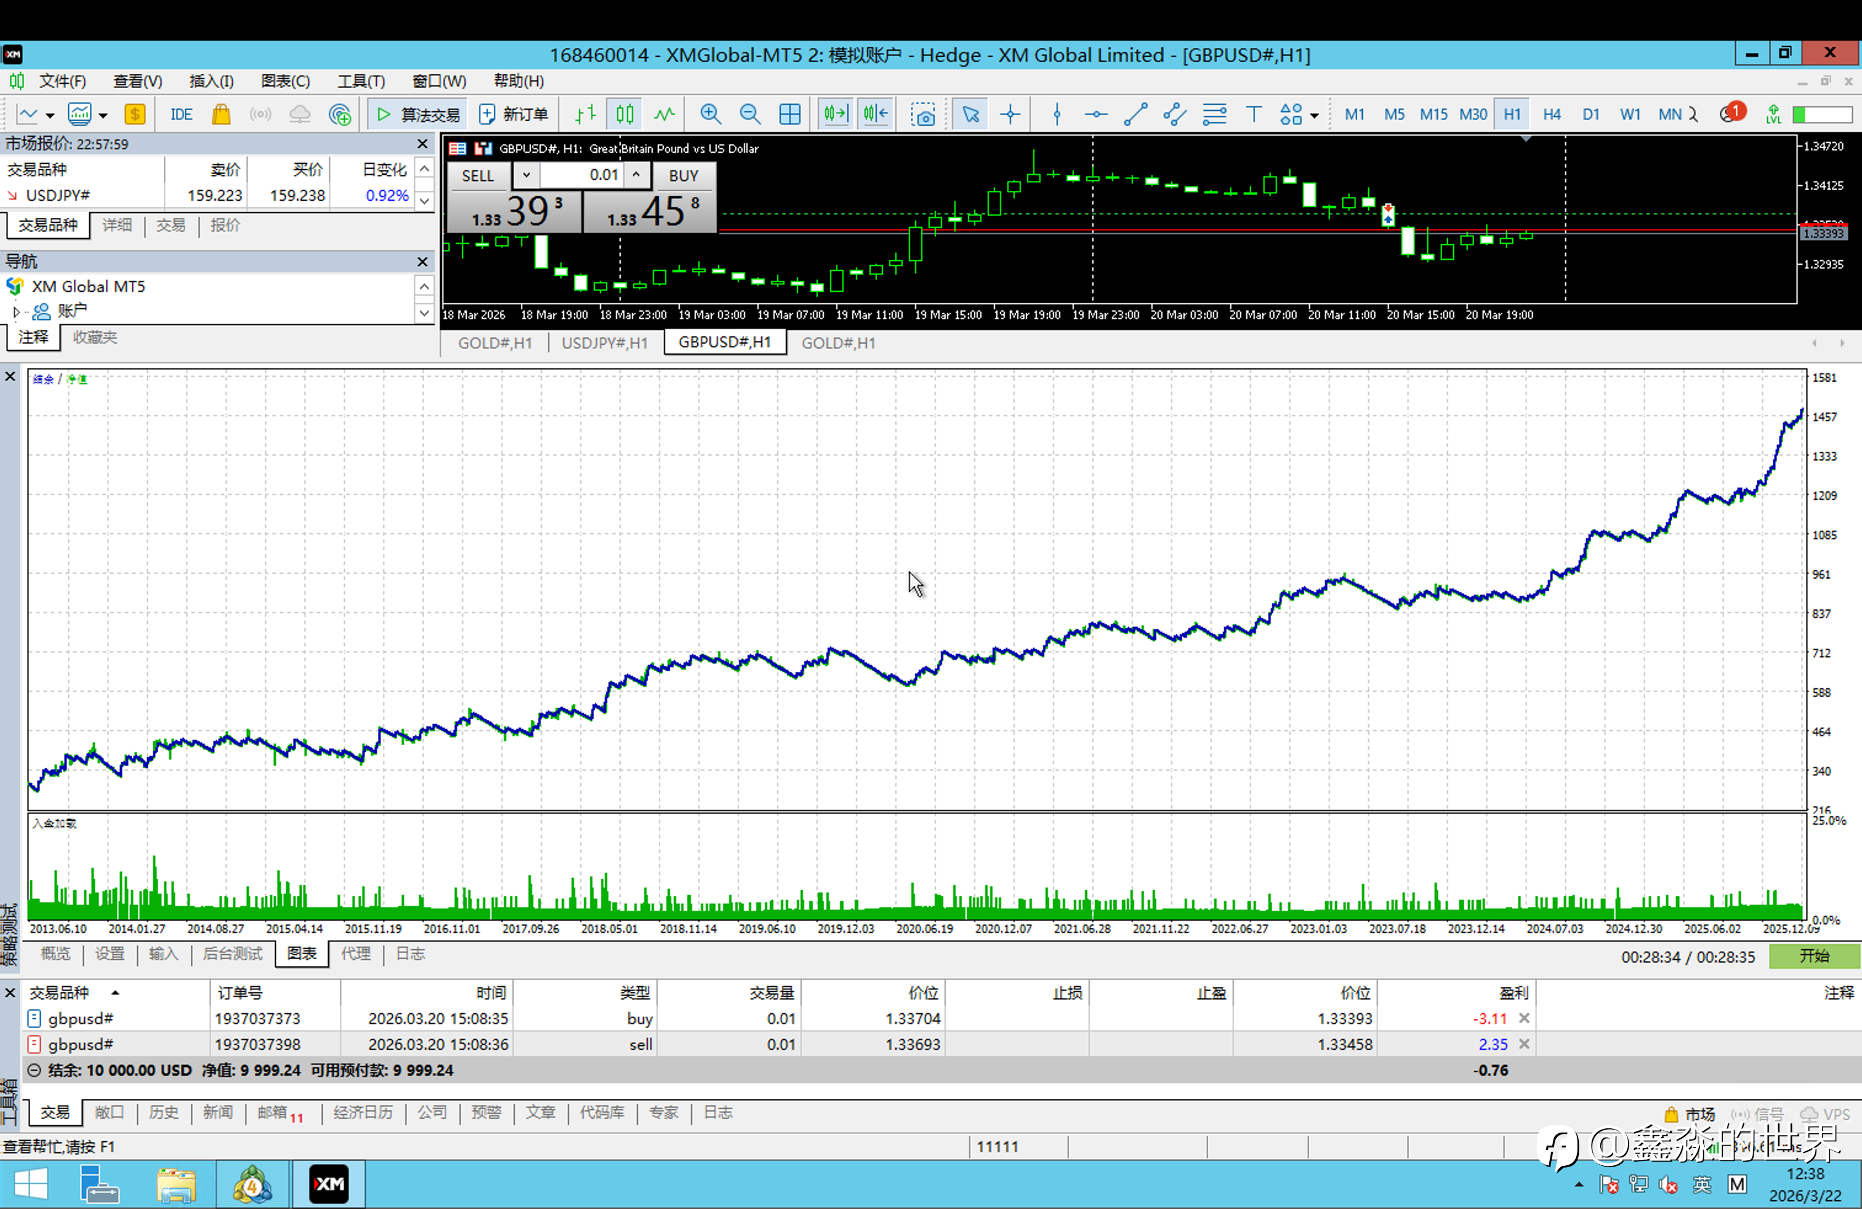The height and width of the screenshot is (1209, 1862).
Task: Select the crosshair cursor tool
Action: pos(1010,114)
